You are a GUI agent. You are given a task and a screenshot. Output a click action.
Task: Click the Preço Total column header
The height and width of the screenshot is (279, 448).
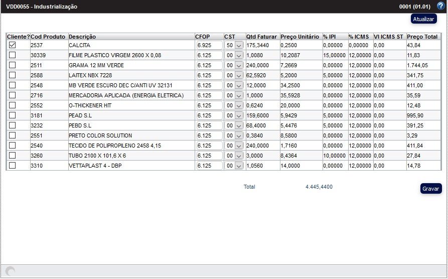(422, 37)
